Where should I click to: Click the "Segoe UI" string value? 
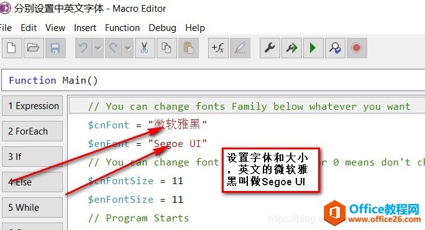178,144
